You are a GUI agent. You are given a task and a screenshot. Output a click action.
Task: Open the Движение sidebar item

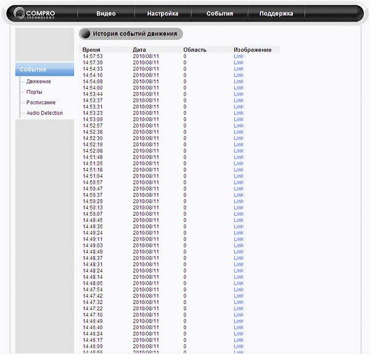pos(38,81)
